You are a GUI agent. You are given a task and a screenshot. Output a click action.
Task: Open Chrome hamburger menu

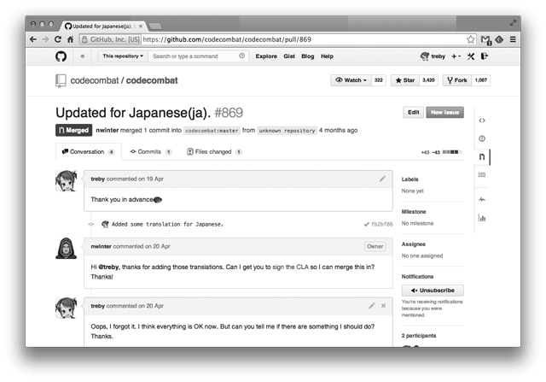[513, 39]
